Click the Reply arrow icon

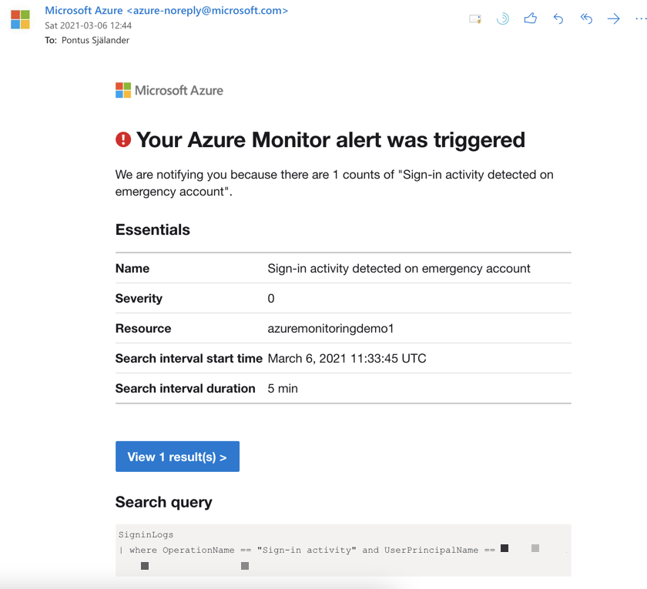point(558,19)
